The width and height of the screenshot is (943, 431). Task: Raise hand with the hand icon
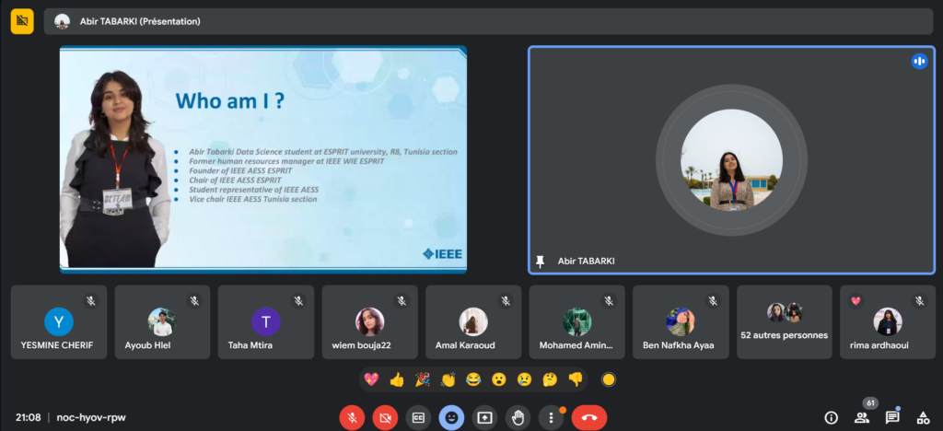[x=518, y=418]
